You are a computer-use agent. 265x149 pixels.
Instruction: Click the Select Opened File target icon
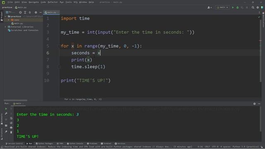pos(20,12)
